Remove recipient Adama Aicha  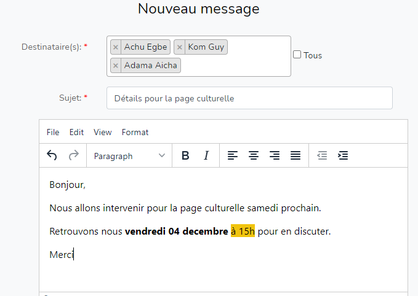116,66
